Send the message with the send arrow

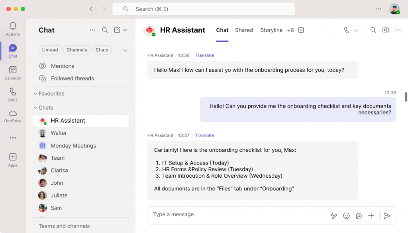click(x=387, y=215)
